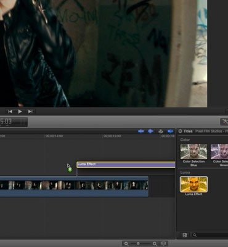Viewport: 228px width, 247px height.
Task: Click the titles browser search field
Action: pos(210,235)
